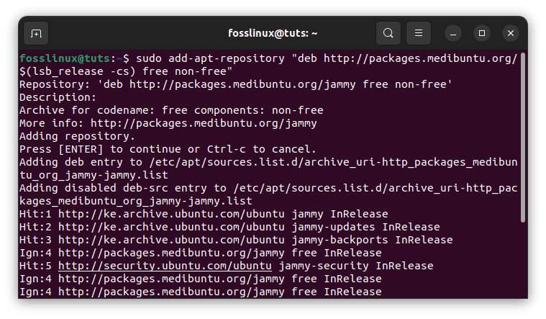This screenshot has width=546, height=319.
Task: Maximize the terminal window
Action: (x=482, y=33)
